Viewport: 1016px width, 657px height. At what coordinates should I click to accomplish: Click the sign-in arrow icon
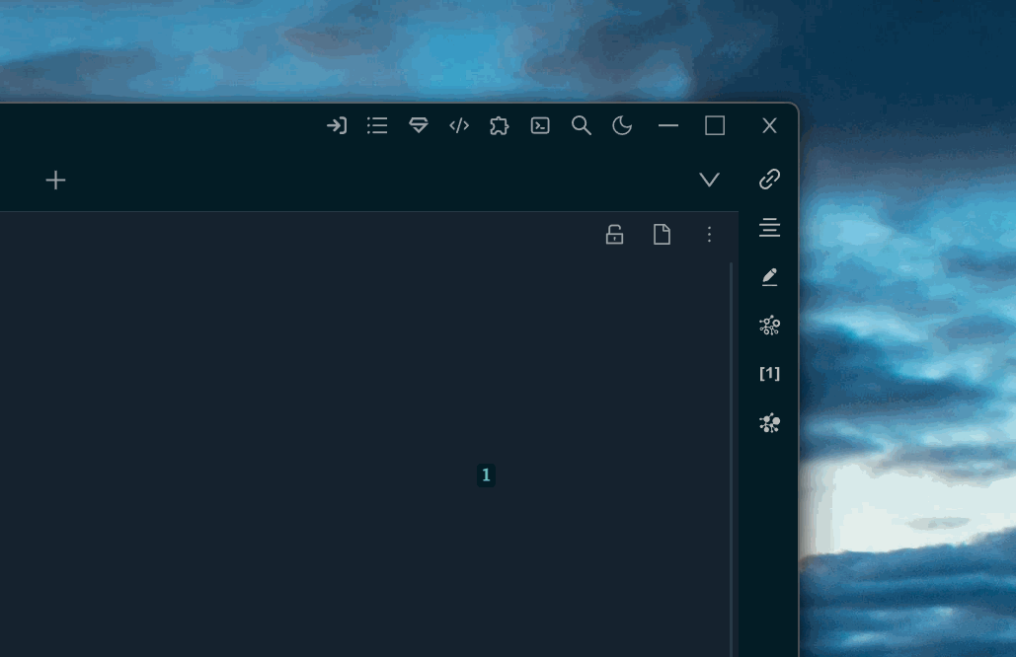(336, 125)
